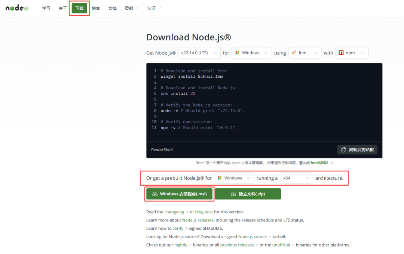
Task: Open the fnm的网站 link
Action: tap(319, 163)
